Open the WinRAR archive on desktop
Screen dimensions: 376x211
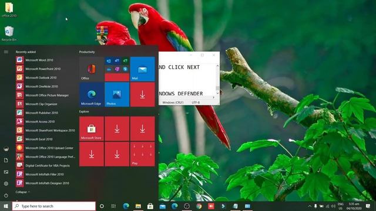[x=102, y=34]
